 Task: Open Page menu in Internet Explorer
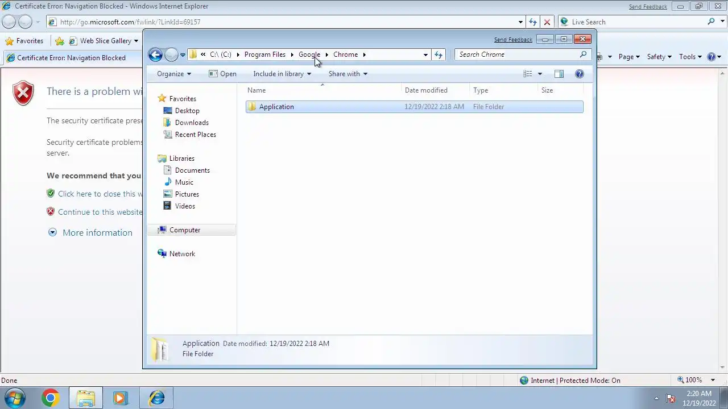tap(629, 57)
